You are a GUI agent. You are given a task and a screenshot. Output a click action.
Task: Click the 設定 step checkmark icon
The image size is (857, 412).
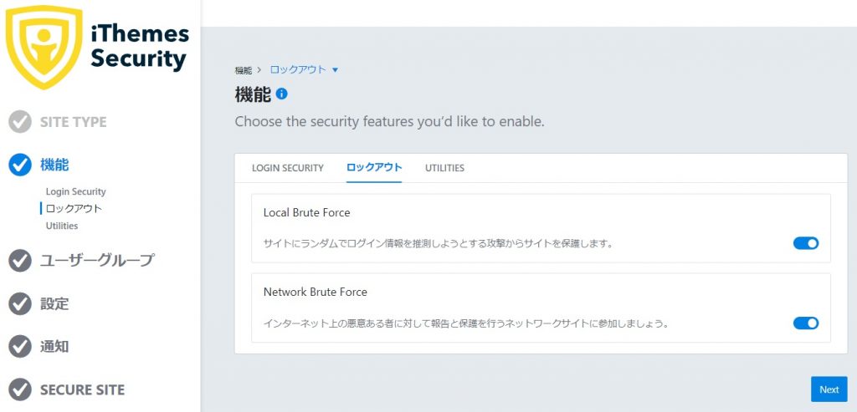[x=20, y=303]
